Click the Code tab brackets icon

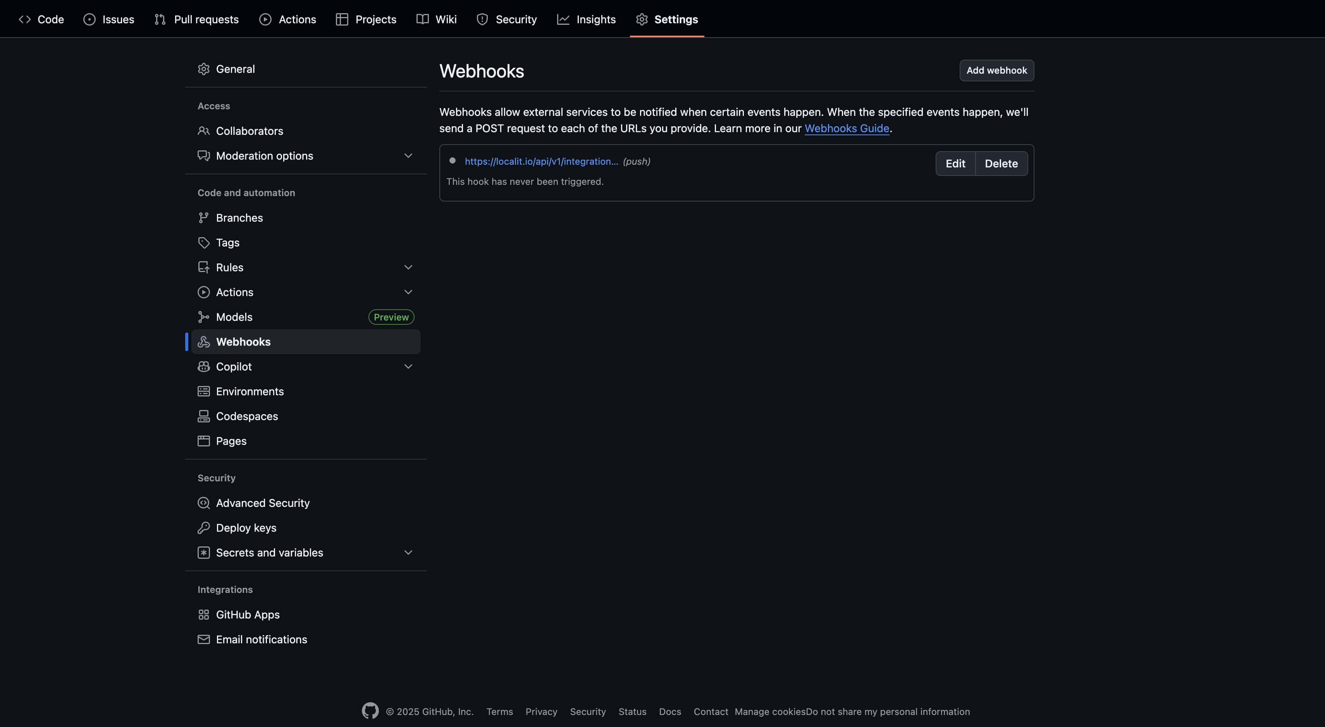[25, 19]
